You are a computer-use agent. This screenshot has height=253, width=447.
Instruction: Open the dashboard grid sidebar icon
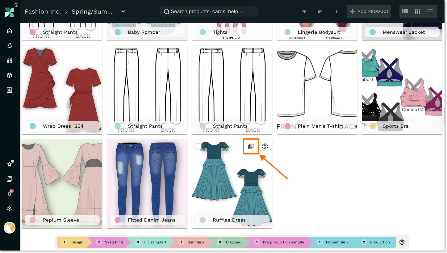pos(10,61)
